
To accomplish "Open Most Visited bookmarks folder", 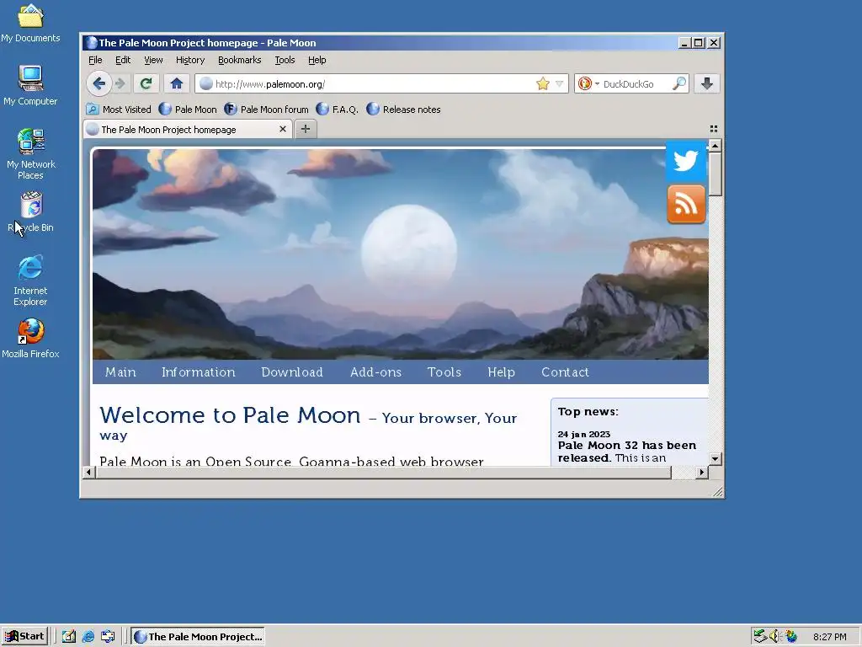I will point(119,110).
